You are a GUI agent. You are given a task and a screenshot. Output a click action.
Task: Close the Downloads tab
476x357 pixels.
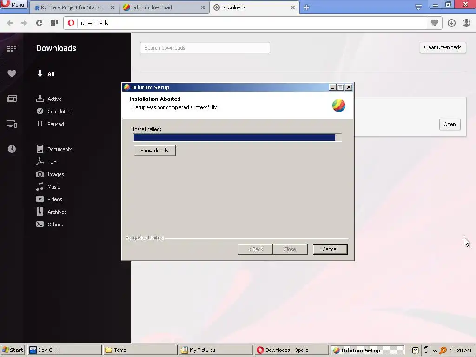293,7
